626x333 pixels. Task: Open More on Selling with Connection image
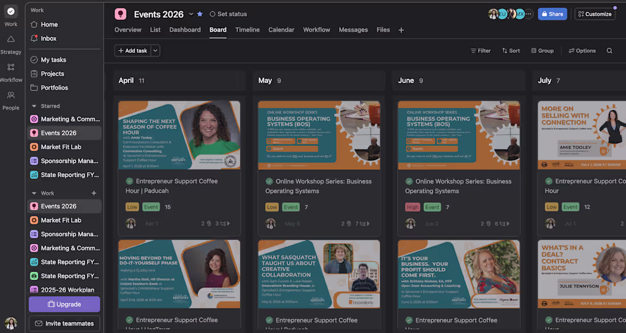click(x=582, y=135)
